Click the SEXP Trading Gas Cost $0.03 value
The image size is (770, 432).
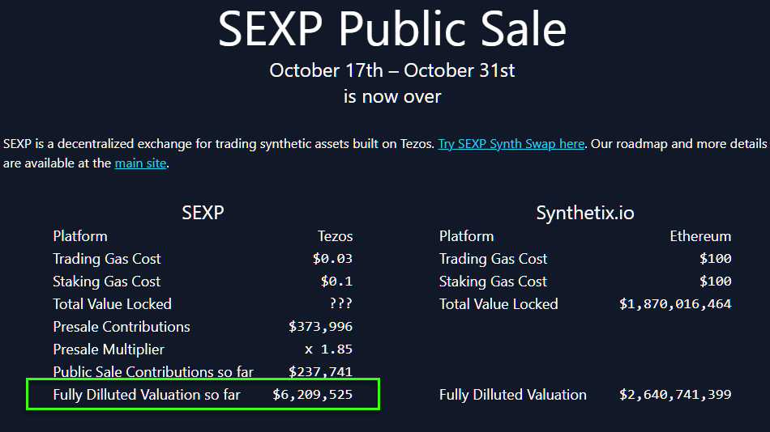(332, 259)
